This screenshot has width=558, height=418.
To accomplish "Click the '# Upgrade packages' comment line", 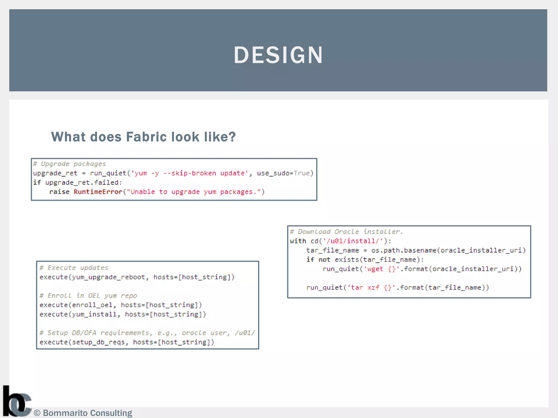I will click(x=69, y=164).
